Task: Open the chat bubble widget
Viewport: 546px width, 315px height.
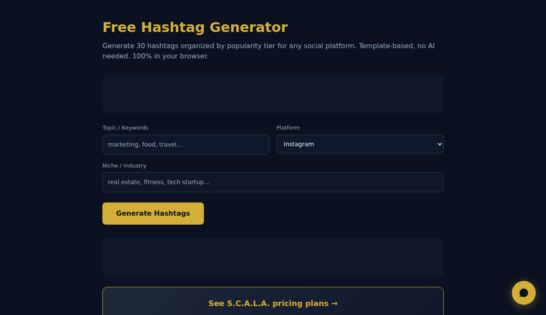Action: [524, 293]
